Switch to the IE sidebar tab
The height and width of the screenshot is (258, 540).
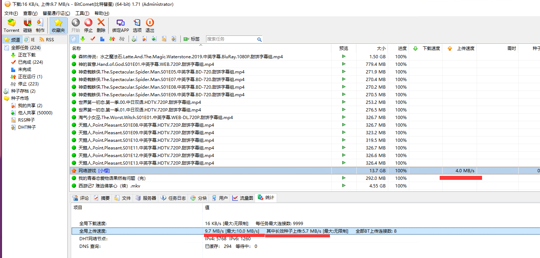pyautogui.click(x=29, y=39)
